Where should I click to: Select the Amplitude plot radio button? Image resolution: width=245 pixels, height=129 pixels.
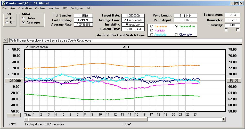[x=151, y=34]
